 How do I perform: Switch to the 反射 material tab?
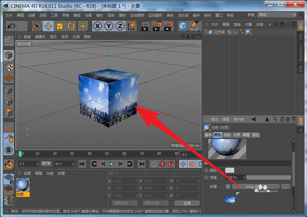(x=227, y=135)
